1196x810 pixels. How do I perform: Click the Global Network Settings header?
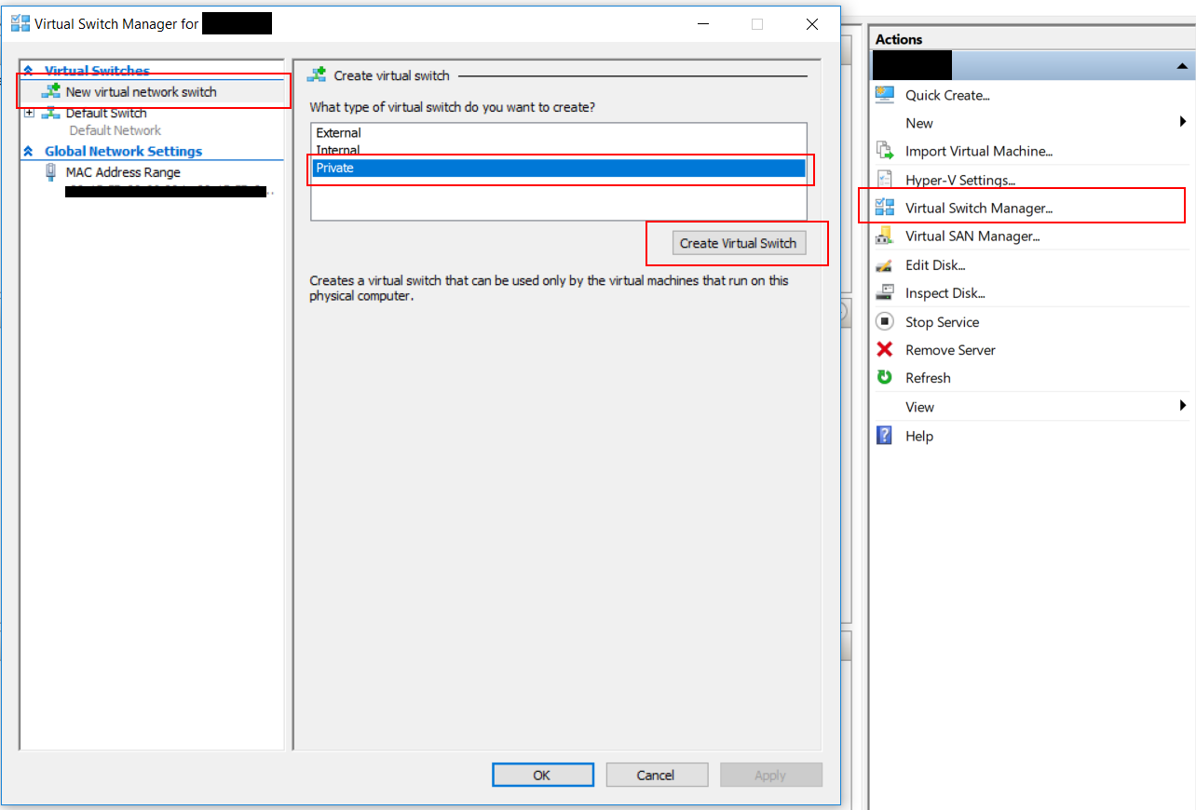coord(123,151)
